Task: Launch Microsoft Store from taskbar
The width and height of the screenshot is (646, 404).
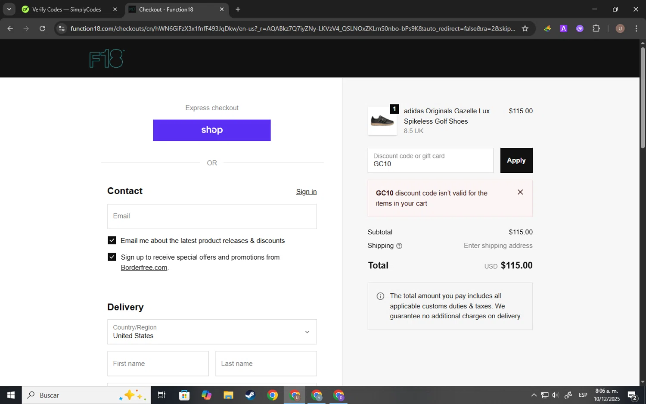Action: (x=184, y=395)
